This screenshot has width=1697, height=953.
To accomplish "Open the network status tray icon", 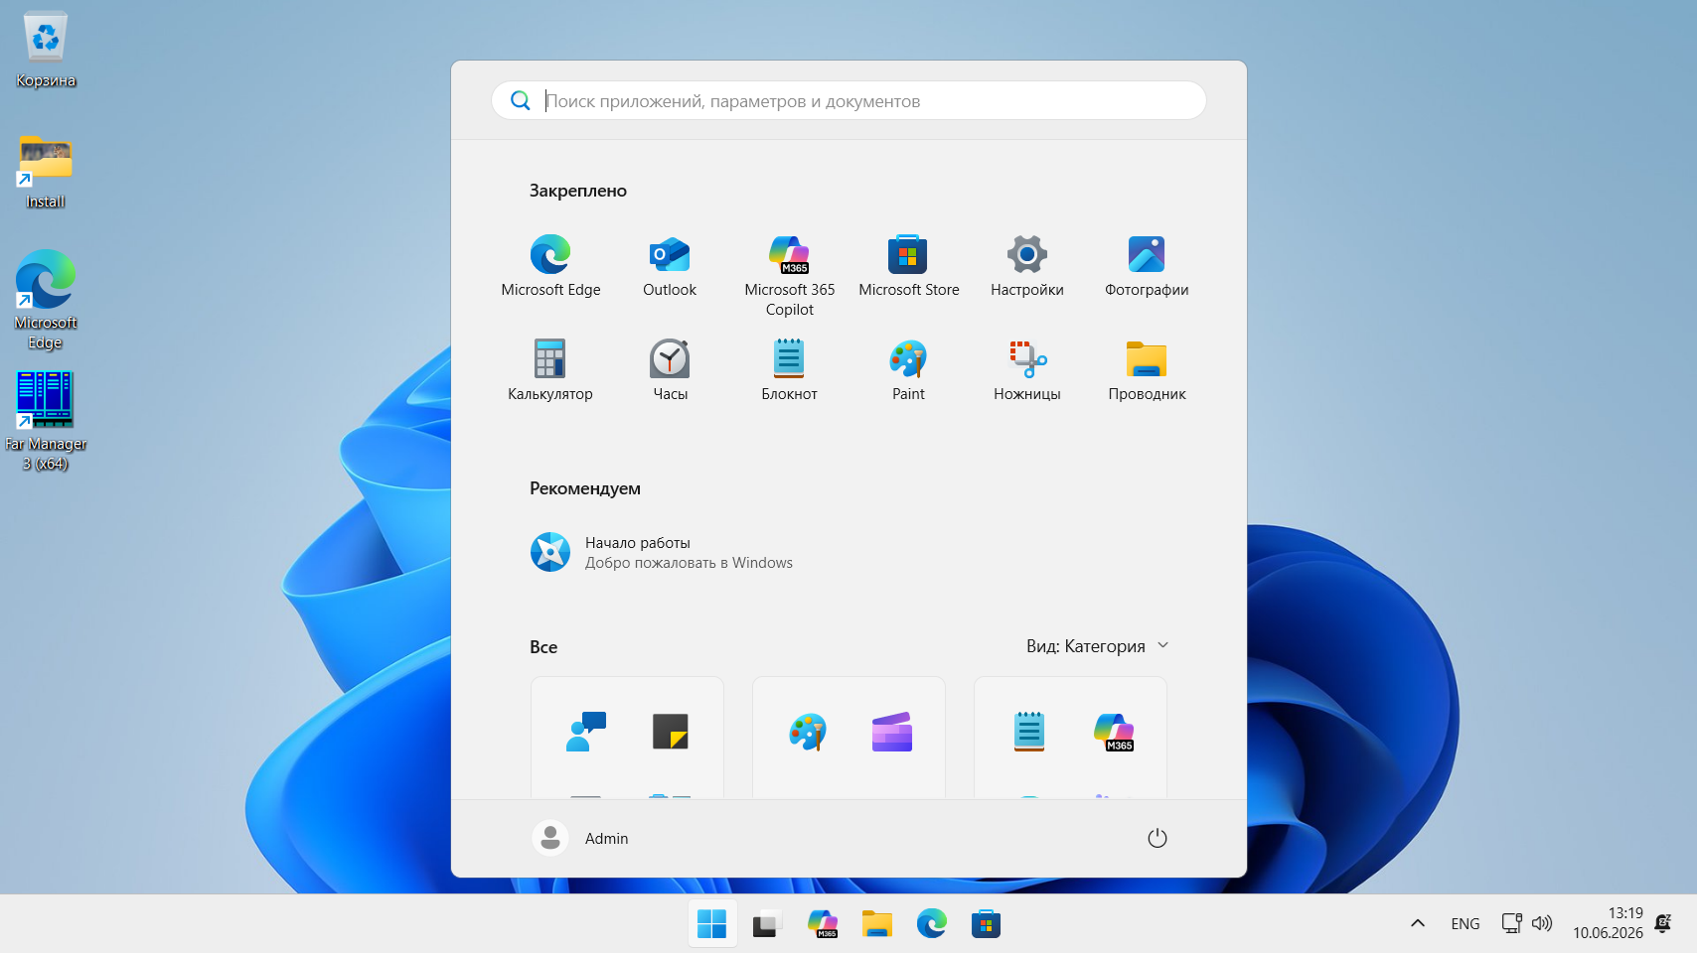I will [1511, 923].
